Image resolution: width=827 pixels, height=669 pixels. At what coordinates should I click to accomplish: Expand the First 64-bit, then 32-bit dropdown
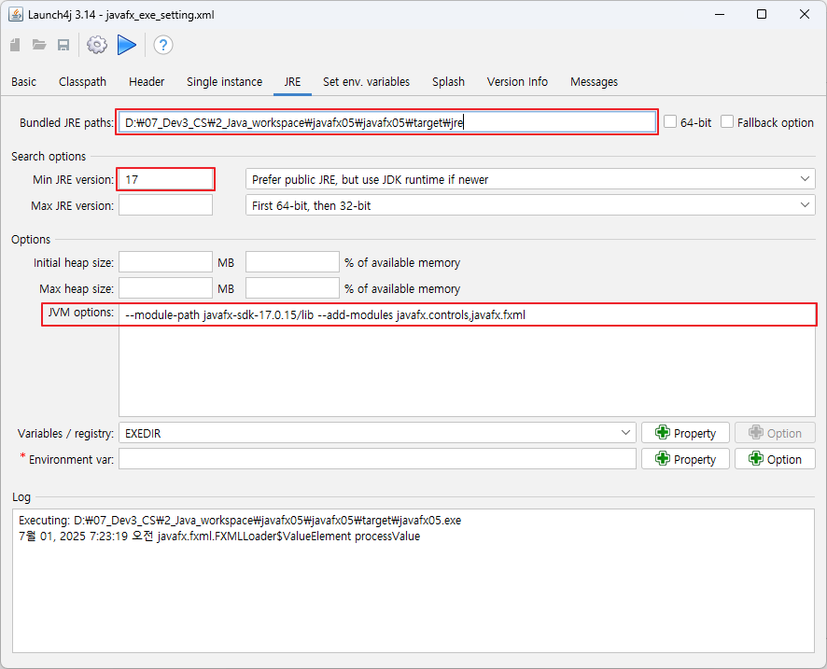pyautogui.click(x=530, y=205)
